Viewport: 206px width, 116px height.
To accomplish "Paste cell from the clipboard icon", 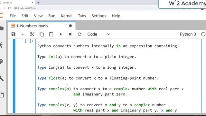I will point(51,34).
